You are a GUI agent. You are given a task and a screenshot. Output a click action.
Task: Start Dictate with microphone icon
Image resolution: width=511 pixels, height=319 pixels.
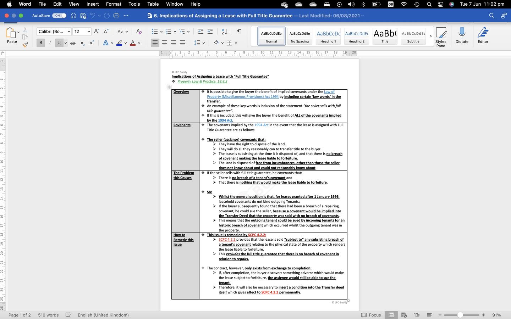pyautogui.click(x=462, y=35)
